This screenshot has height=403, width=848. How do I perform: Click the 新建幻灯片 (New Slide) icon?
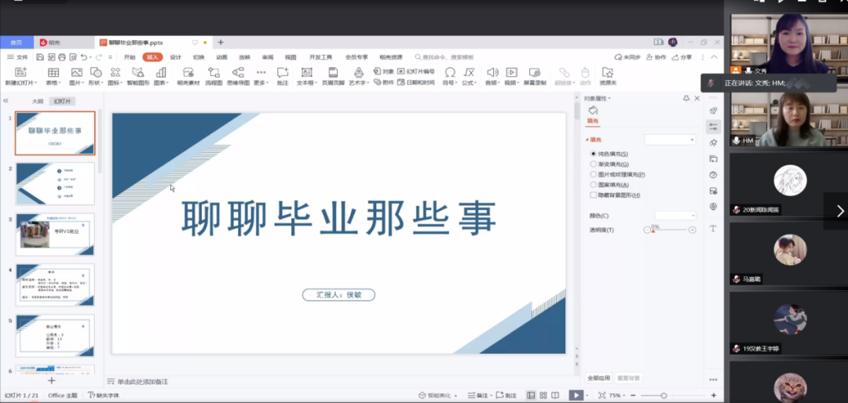pos(19,73)
